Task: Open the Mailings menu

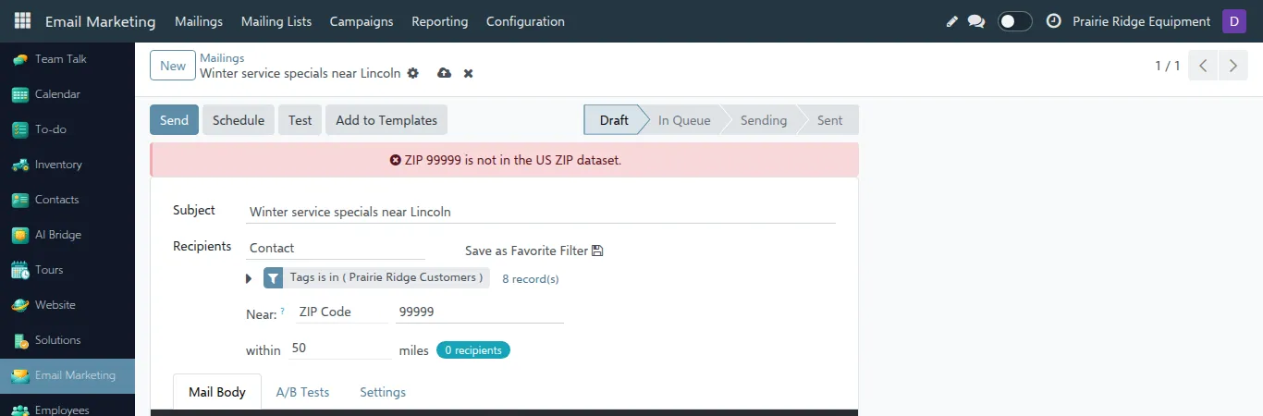Action: coord(199,21)
